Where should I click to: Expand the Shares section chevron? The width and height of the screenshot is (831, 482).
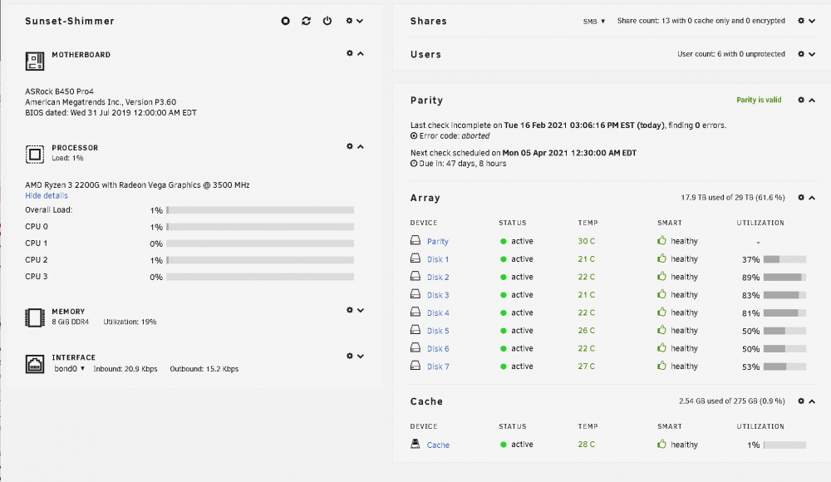tap(812, 22)
